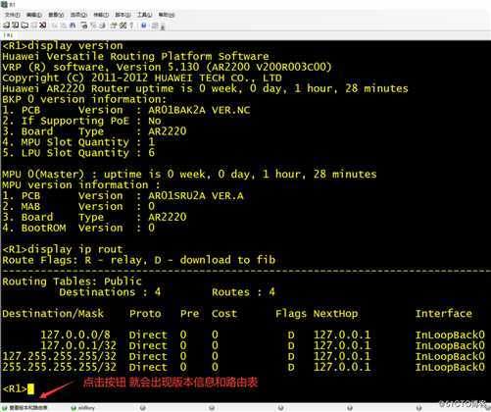Click 'Huawei Versatile Routing Platform Software' line

coord(135,57)
